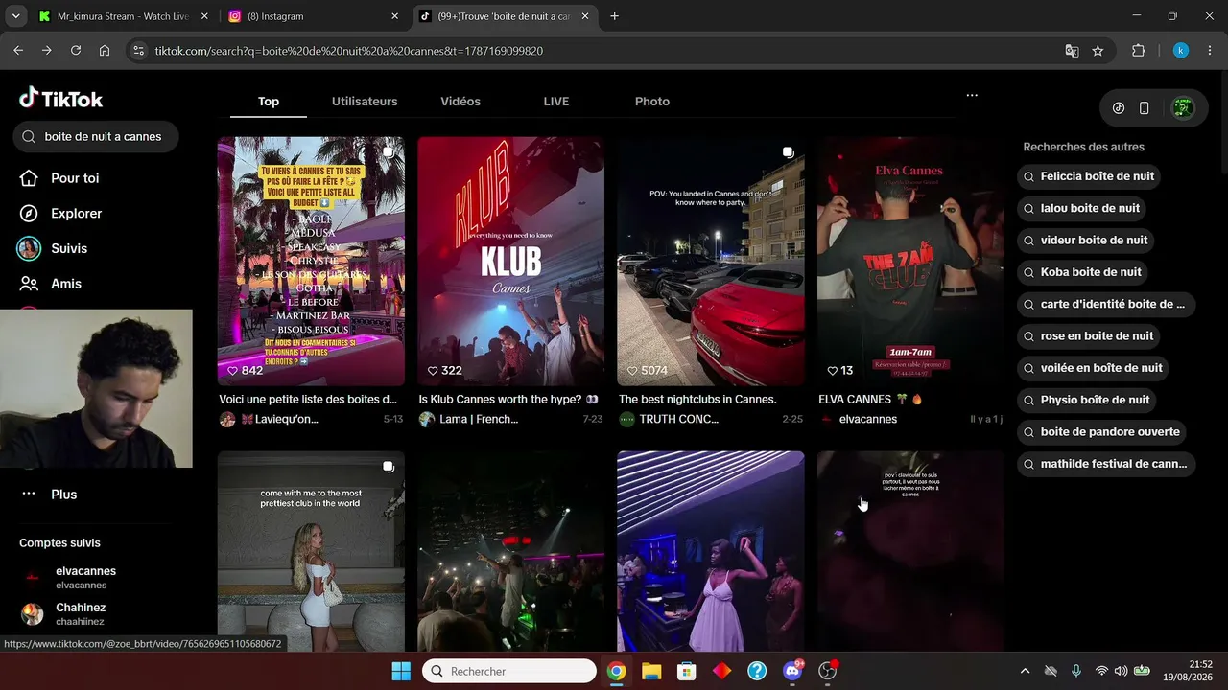Viewport: 1228px width, 690px height.
Task: Select the Top results tab
Action: [x=269, y=102]
